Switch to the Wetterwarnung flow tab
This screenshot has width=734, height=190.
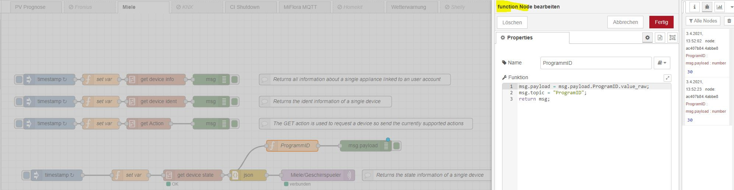pyautogui.click(x=408, y=7)
